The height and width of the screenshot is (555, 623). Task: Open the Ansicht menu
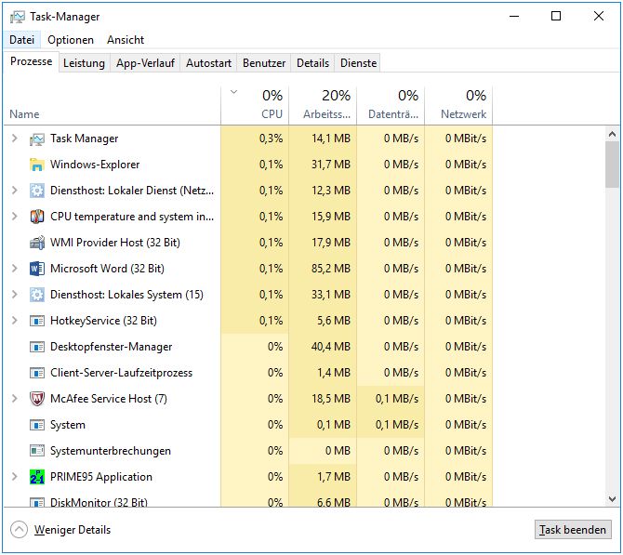[126, 40]
